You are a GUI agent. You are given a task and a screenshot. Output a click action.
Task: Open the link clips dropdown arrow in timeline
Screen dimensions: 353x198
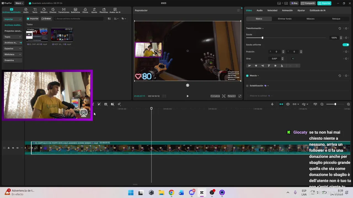point(298,104)
